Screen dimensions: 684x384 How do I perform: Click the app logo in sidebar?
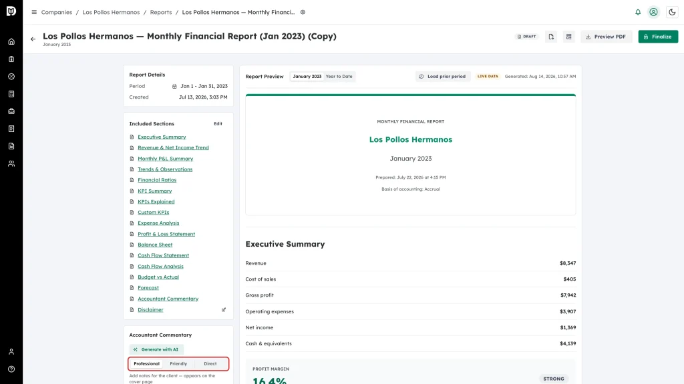(x=11, y=11)
